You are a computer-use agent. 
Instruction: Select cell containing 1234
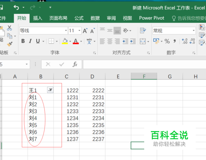66,118
